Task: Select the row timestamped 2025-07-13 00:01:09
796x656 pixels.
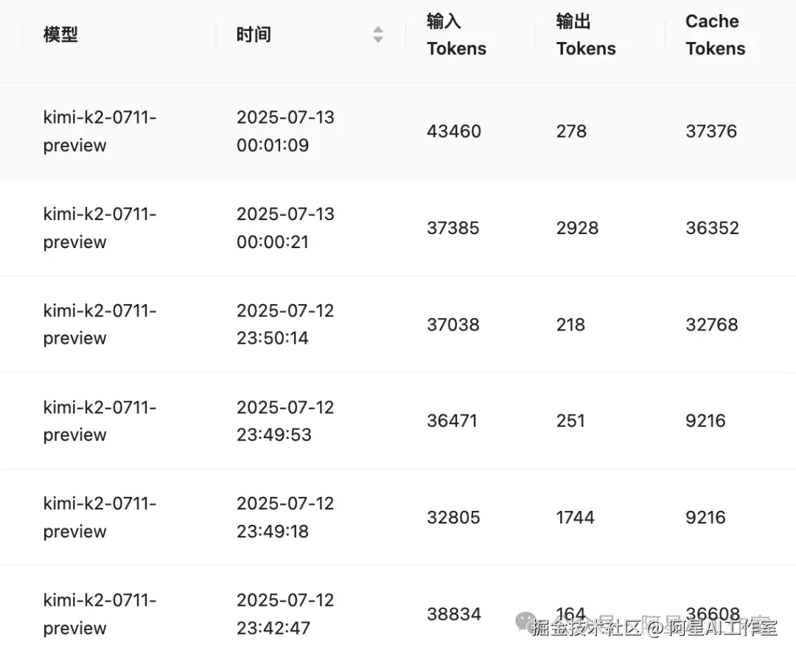Action: tap(398, 131)
